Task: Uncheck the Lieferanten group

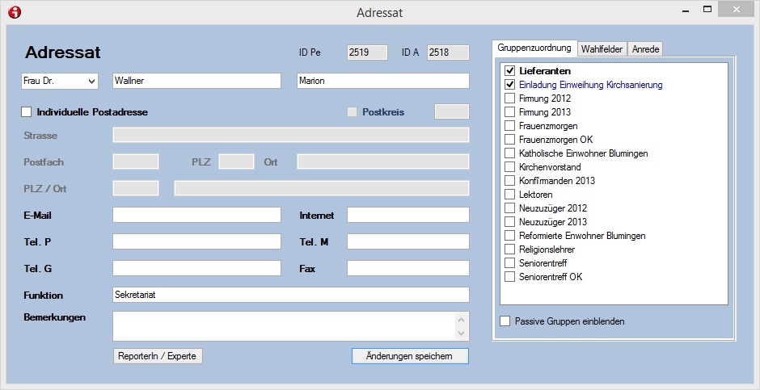Action: click(x=509, y=71)
